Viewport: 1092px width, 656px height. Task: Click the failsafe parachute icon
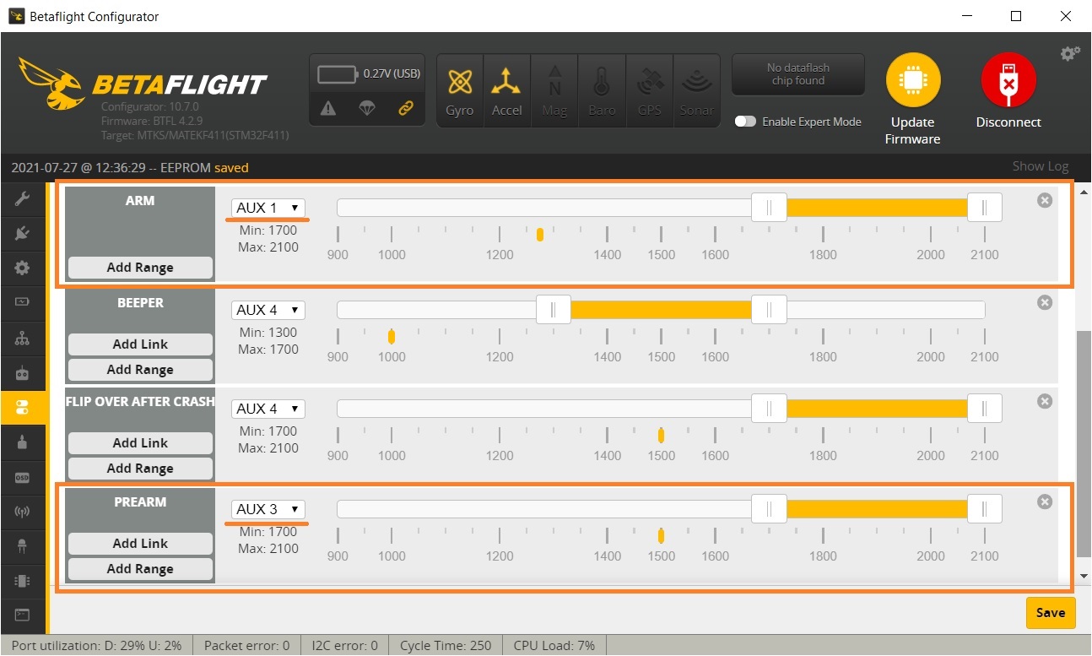(366, 108)
